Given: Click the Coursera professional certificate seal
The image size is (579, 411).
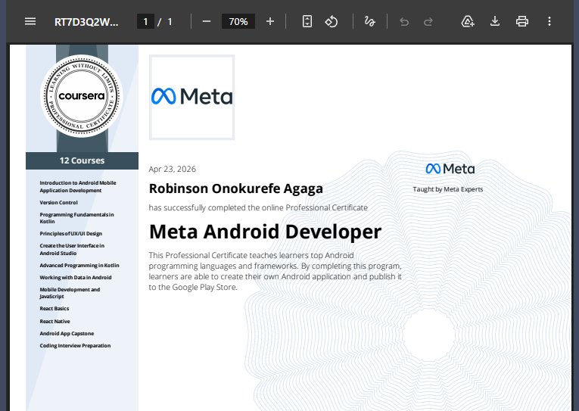Looking at the screenshot, I should pyautogui.click(x=82, y=96).
